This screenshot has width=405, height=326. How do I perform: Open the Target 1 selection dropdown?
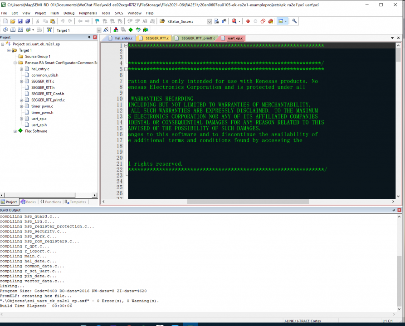tap(99, 30)
